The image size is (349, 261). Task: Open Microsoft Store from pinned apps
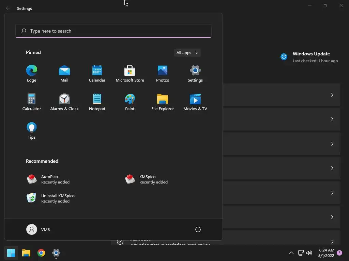coord(130,74)
